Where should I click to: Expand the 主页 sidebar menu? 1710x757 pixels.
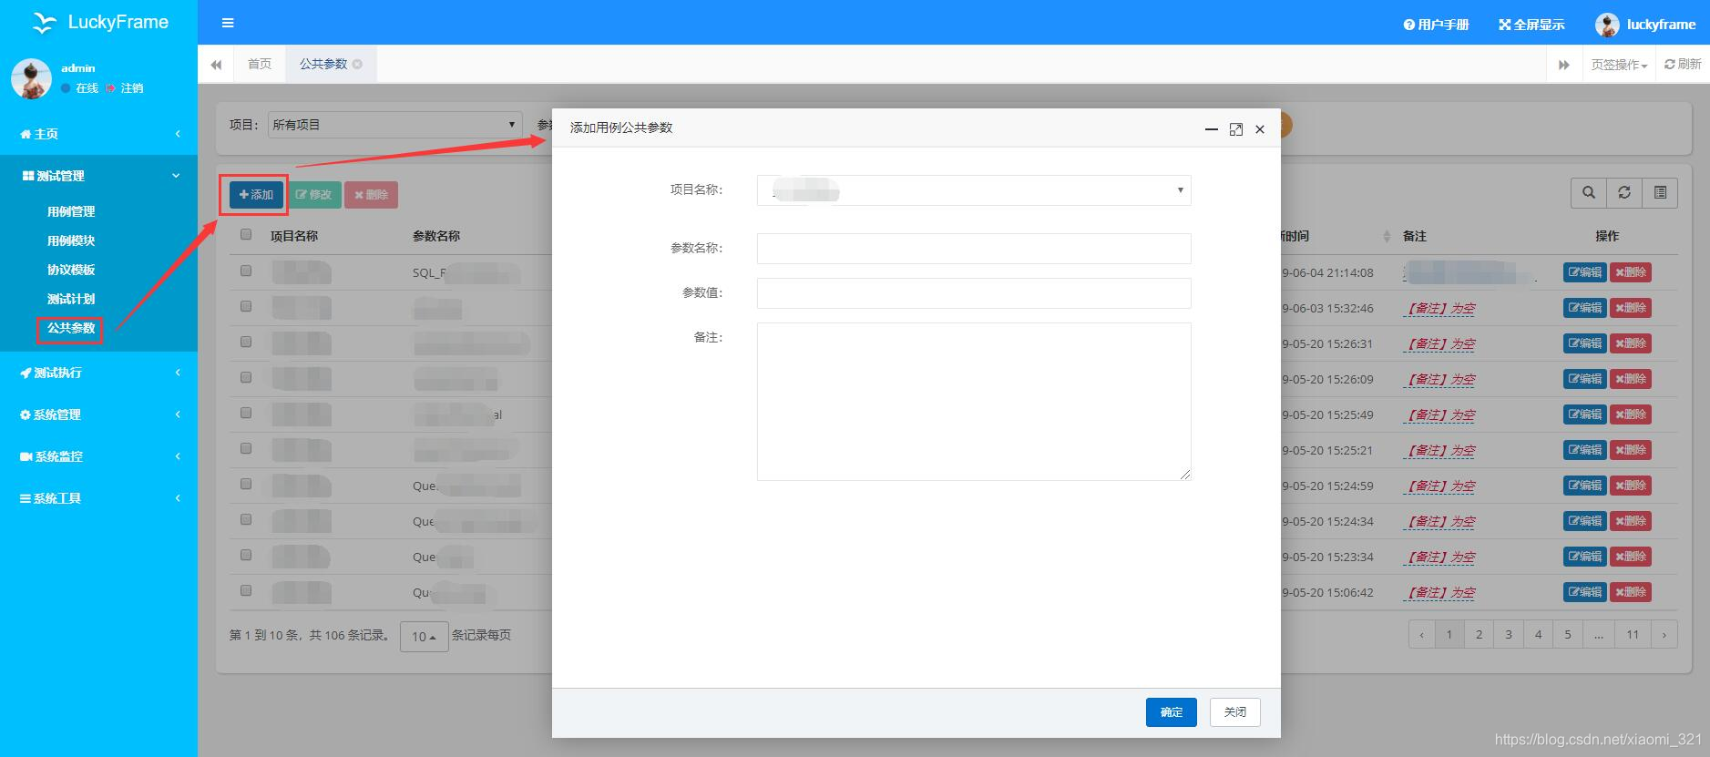(x=98, y=134)
